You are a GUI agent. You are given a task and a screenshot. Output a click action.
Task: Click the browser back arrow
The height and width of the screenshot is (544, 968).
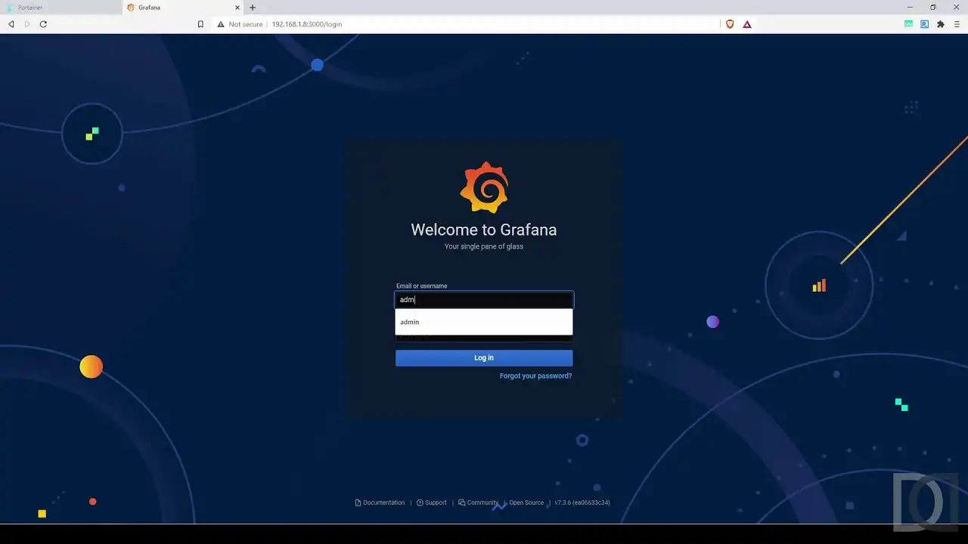click(11, 24)
